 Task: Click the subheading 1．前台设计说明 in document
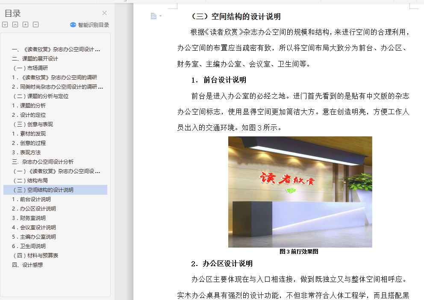click(x=218, y=80)
